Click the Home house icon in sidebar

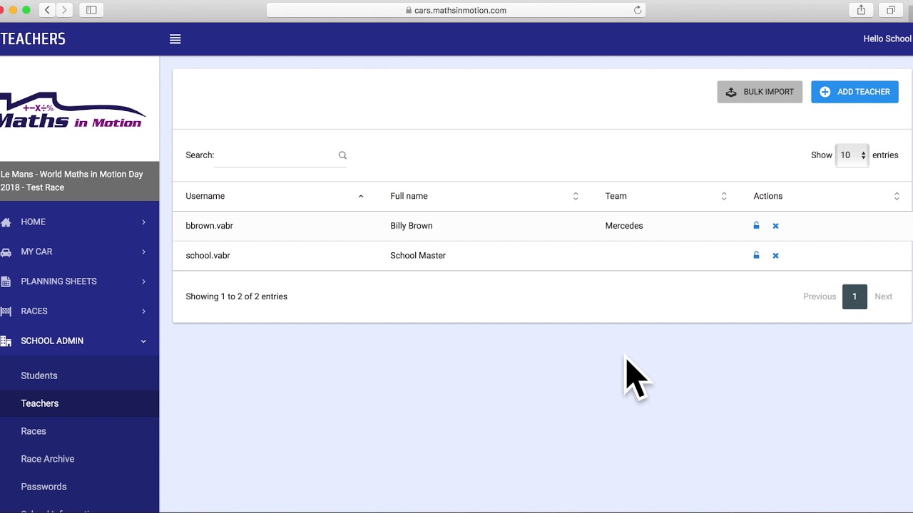click(6, 222)
